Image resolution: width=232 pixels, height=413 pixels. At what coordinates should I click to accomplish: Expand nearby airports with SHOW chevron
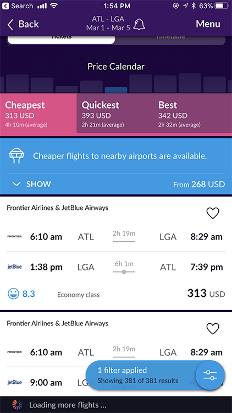(x=16, y=184)
